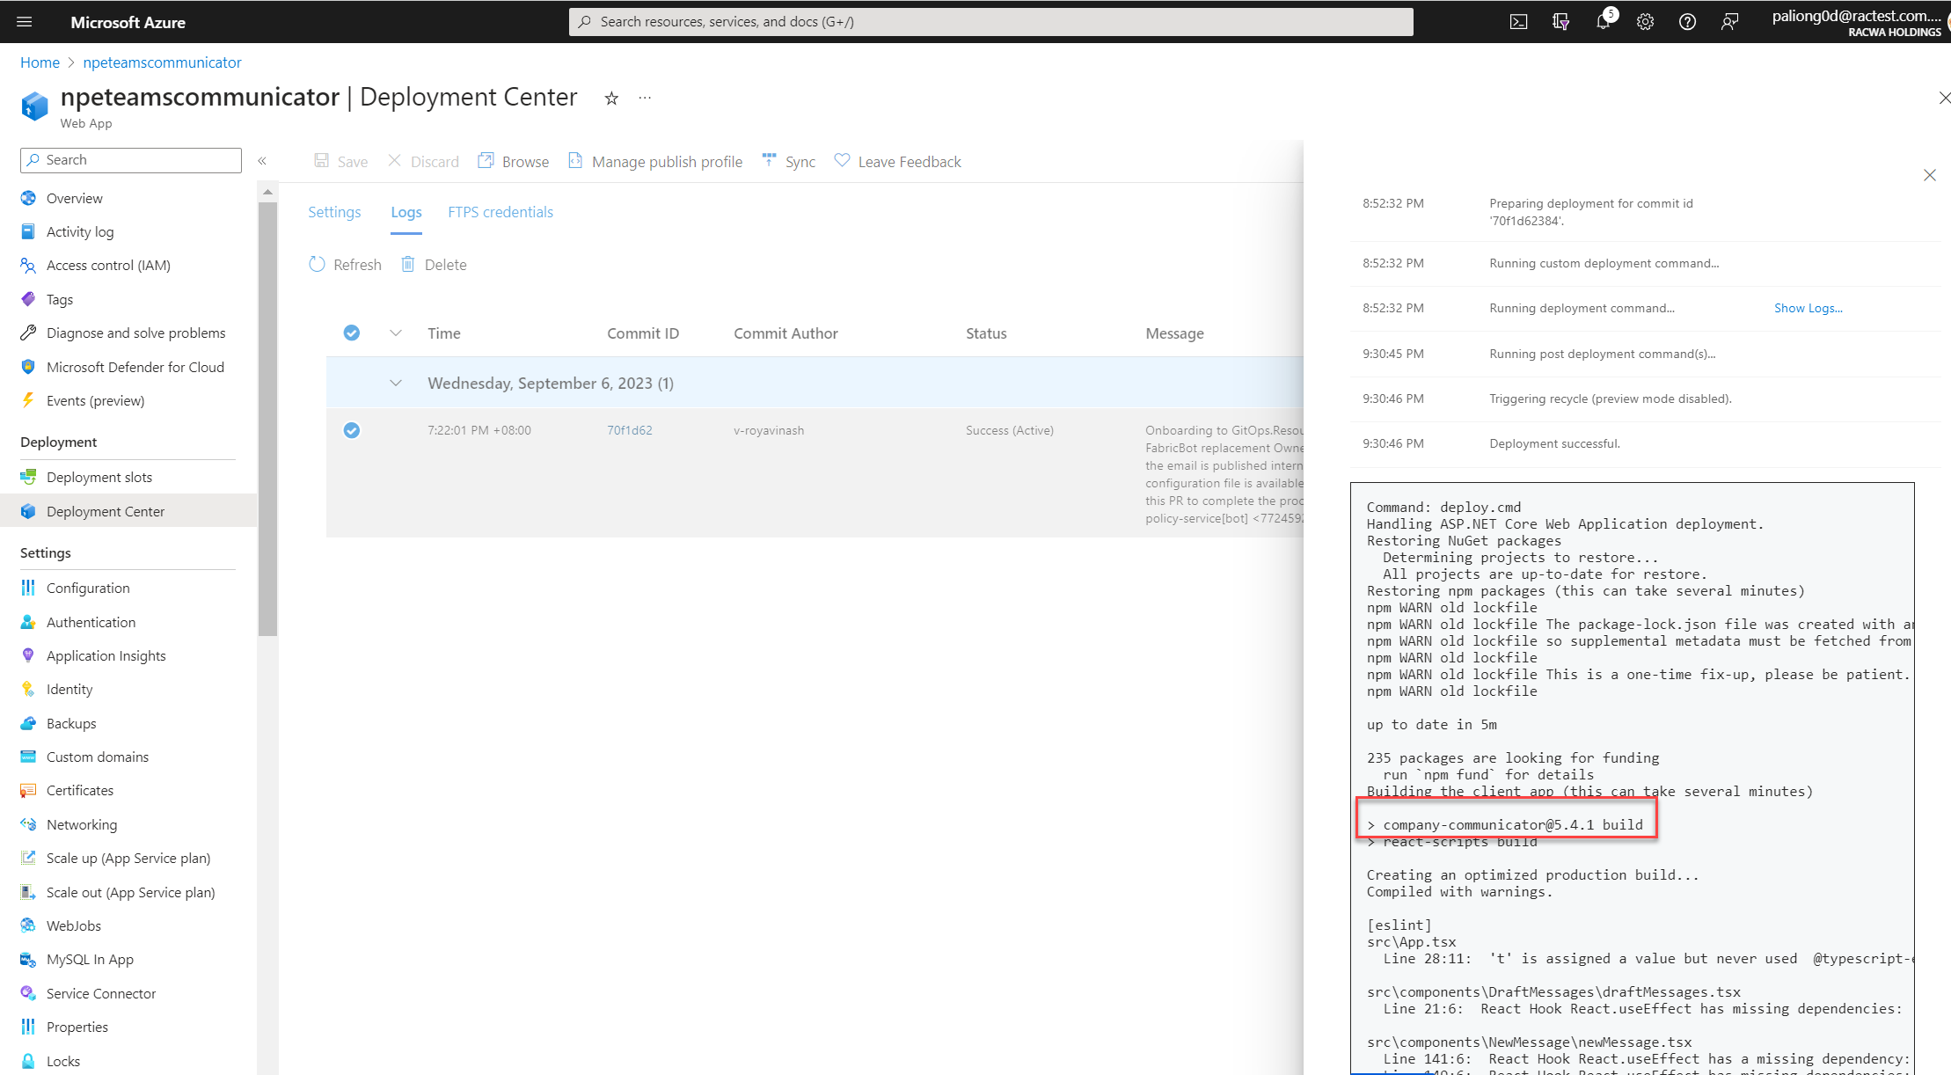Open the notifications bell showing 5 alerts

click(1603, 21)
